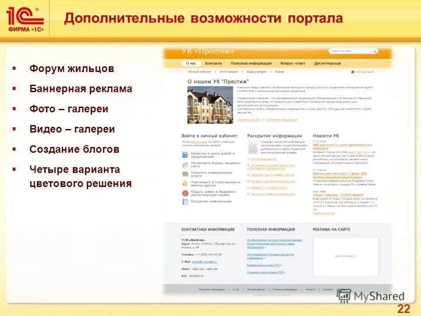Select the pay utilities services icon
The height and width of the screenshot is (316, 421).
pyautogui.click(x=186, y=173)
